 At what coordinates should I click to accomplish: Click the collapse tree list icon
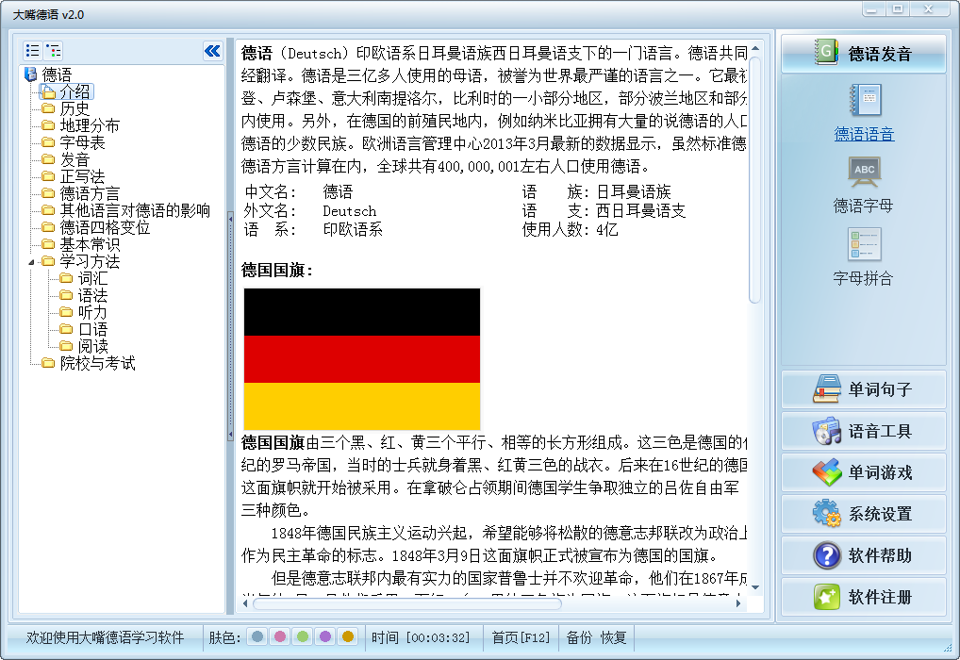[53, 51]
